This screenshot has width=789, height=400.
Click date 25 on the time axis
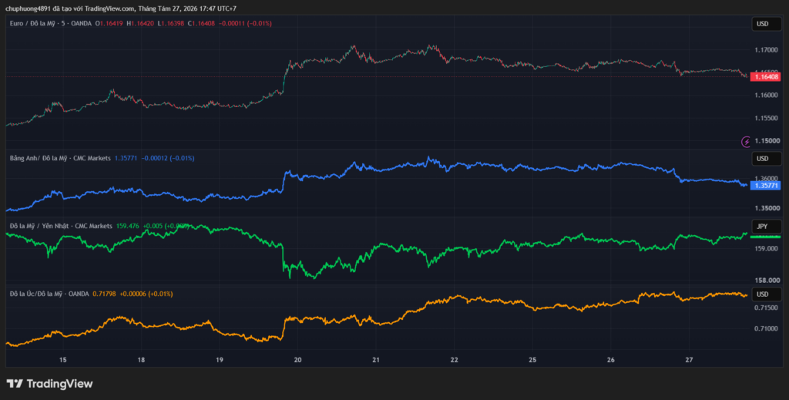(x=533, y=360)
